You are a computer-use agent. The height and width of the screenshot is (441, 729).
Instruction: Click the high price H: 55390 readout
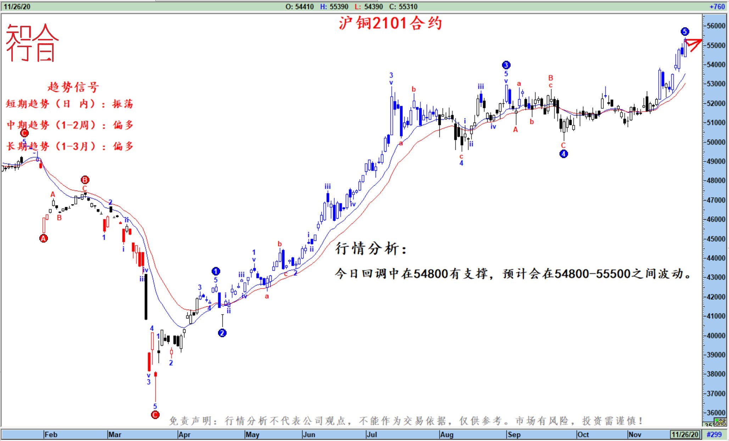[334, 6]
